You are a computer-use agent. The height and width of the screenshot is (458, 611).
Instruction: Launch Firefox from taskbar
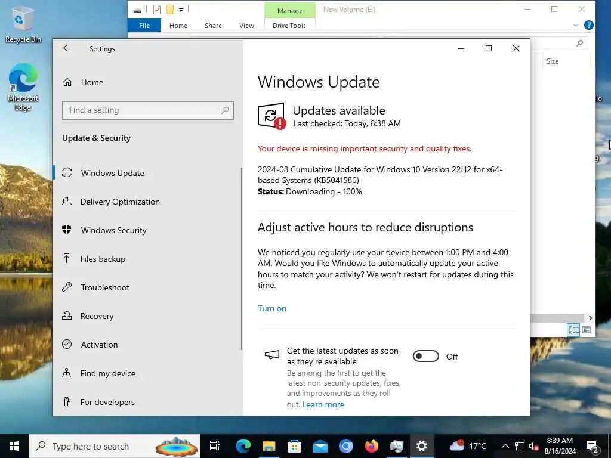(x=371, y=446)
